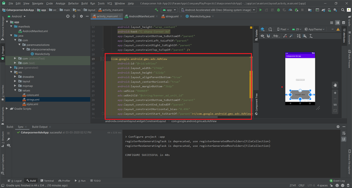
Task: Set preview zoom to 1:1
Action: click(x=335, y=105)
